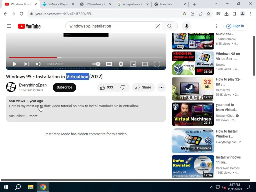Dislike the video with thumbs down
The image size is (256, 192).
tap(123, 87)
